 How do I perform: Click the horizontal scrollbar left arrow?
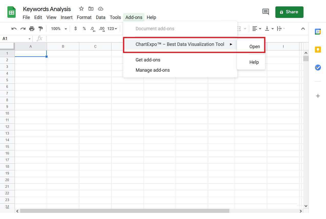(x=17, y=211)
